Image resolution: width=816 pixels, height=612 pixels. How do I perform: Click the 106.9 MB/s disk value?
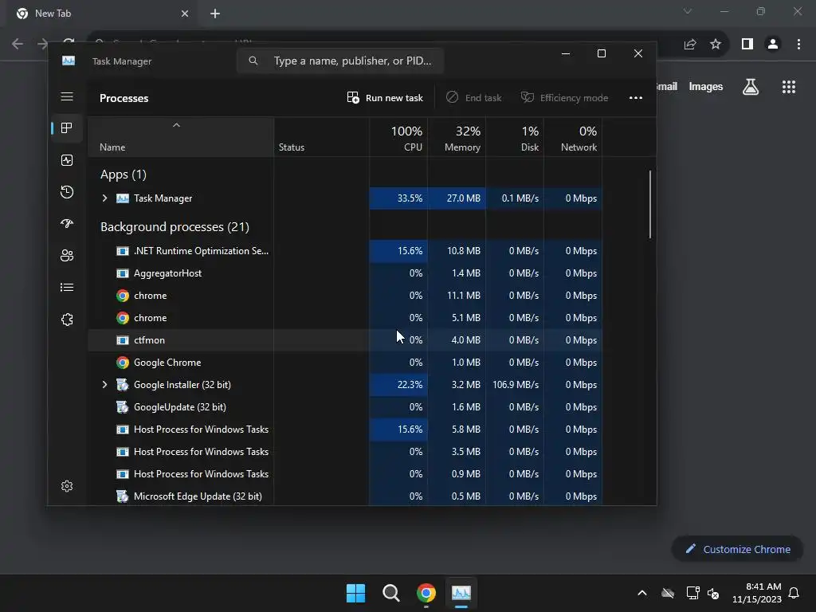pyautogui.click(x=516, y=385)
